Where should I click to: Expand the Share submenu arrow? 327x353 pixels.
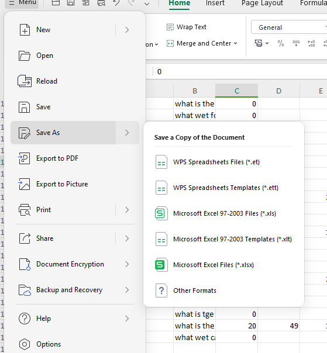127,238
